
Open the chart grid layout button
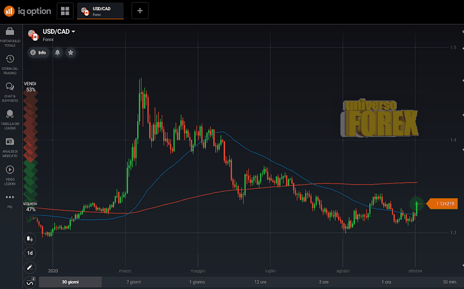[x=65, y=10]
